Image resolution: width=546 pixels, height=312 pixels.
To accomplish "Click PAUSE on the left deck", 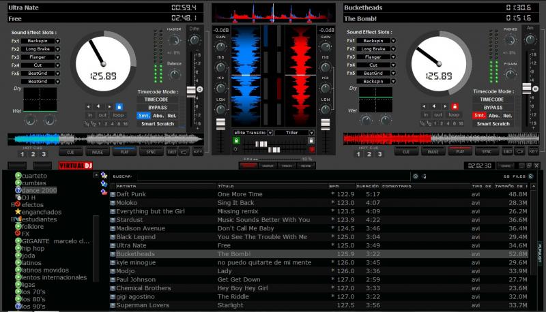I will pos(98,152).
